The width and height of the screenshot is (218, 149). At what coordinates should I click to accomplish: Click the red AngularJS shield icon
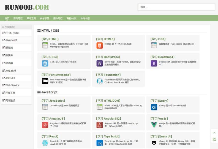pos(45,125)
